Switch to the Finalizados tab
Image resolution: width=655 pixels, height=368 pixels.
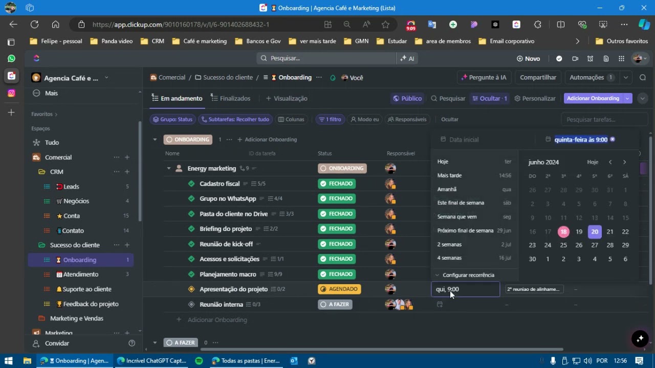tap(231, 99)
